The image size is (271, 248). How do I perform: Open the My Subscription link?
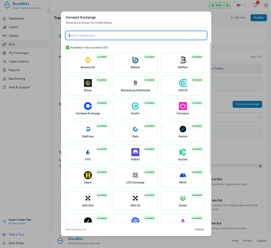pos(17,223)
